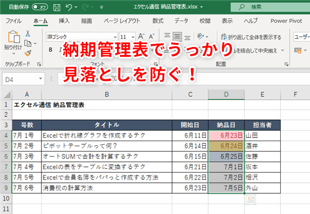Image resolution: width=310 pixels, height=214 pixels.
Task: Click 折り返して全体を表示する wrap text button
Action: pos(251,37)
